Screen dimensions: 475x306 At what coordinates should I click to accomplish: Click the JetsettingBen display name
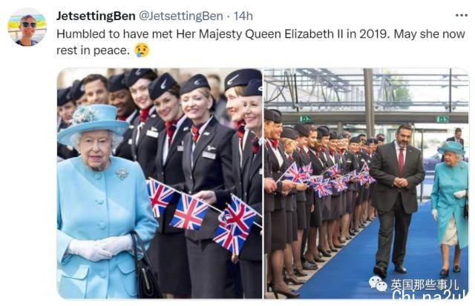point(96,16)
